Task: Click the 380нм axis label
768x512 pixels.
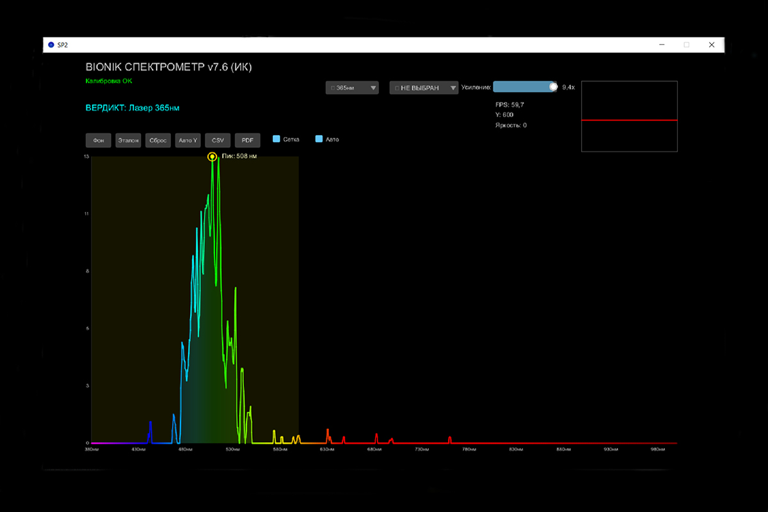Action: pyautogui.click(x=91, y=450)
